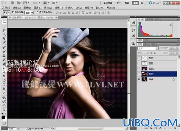Select the Line shape tool
The height and width of the screenshot is (131, 181).
pos(4,93)
